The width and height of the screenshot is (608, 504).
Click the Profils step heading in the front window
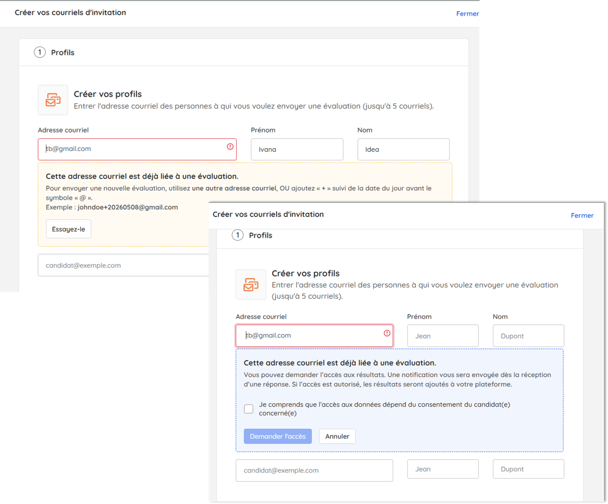[x=261, y=235]
